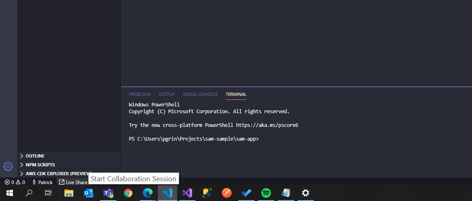This screenshot has width=472, height=201.
Task: Select the TERMINAL tab
Action: tap(236, 94)
